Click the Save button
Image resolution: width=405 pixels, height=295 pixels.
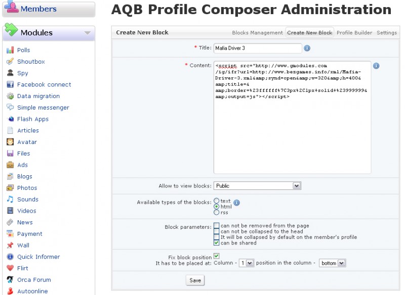[x=195, y=280]
